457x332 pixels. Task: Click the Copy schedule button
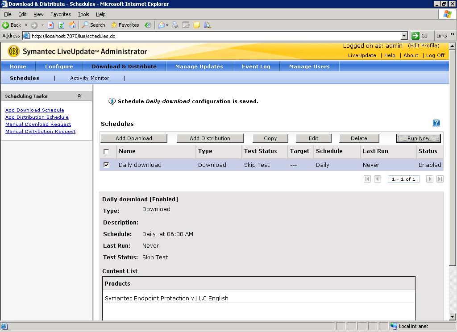click(x=270, y=138)
